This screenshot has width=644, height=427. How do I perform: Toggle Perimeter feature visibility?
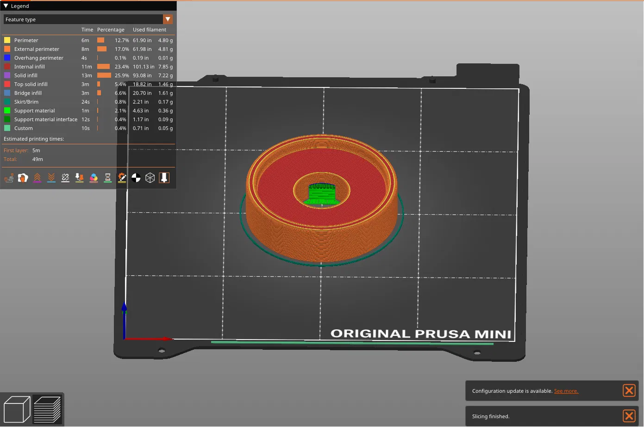coord(88,40)
